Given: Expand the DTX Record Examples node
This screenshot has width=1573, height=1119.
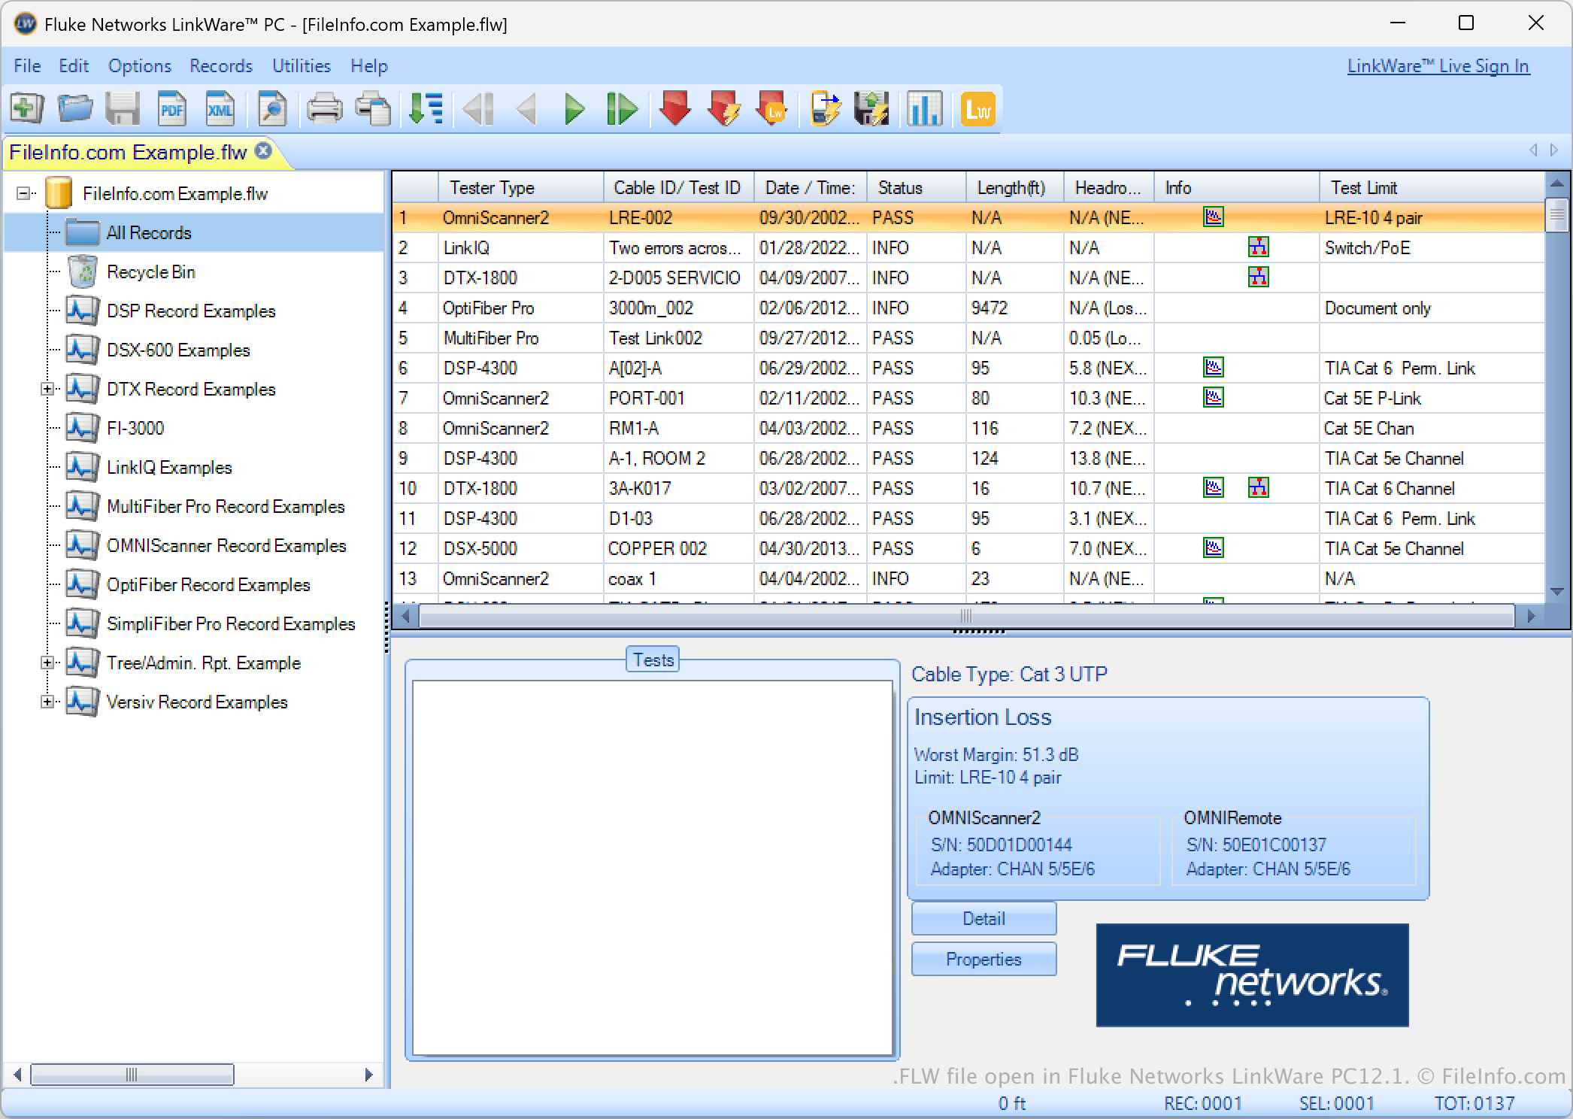Looking at the screenshot, I should coord(47,389).
